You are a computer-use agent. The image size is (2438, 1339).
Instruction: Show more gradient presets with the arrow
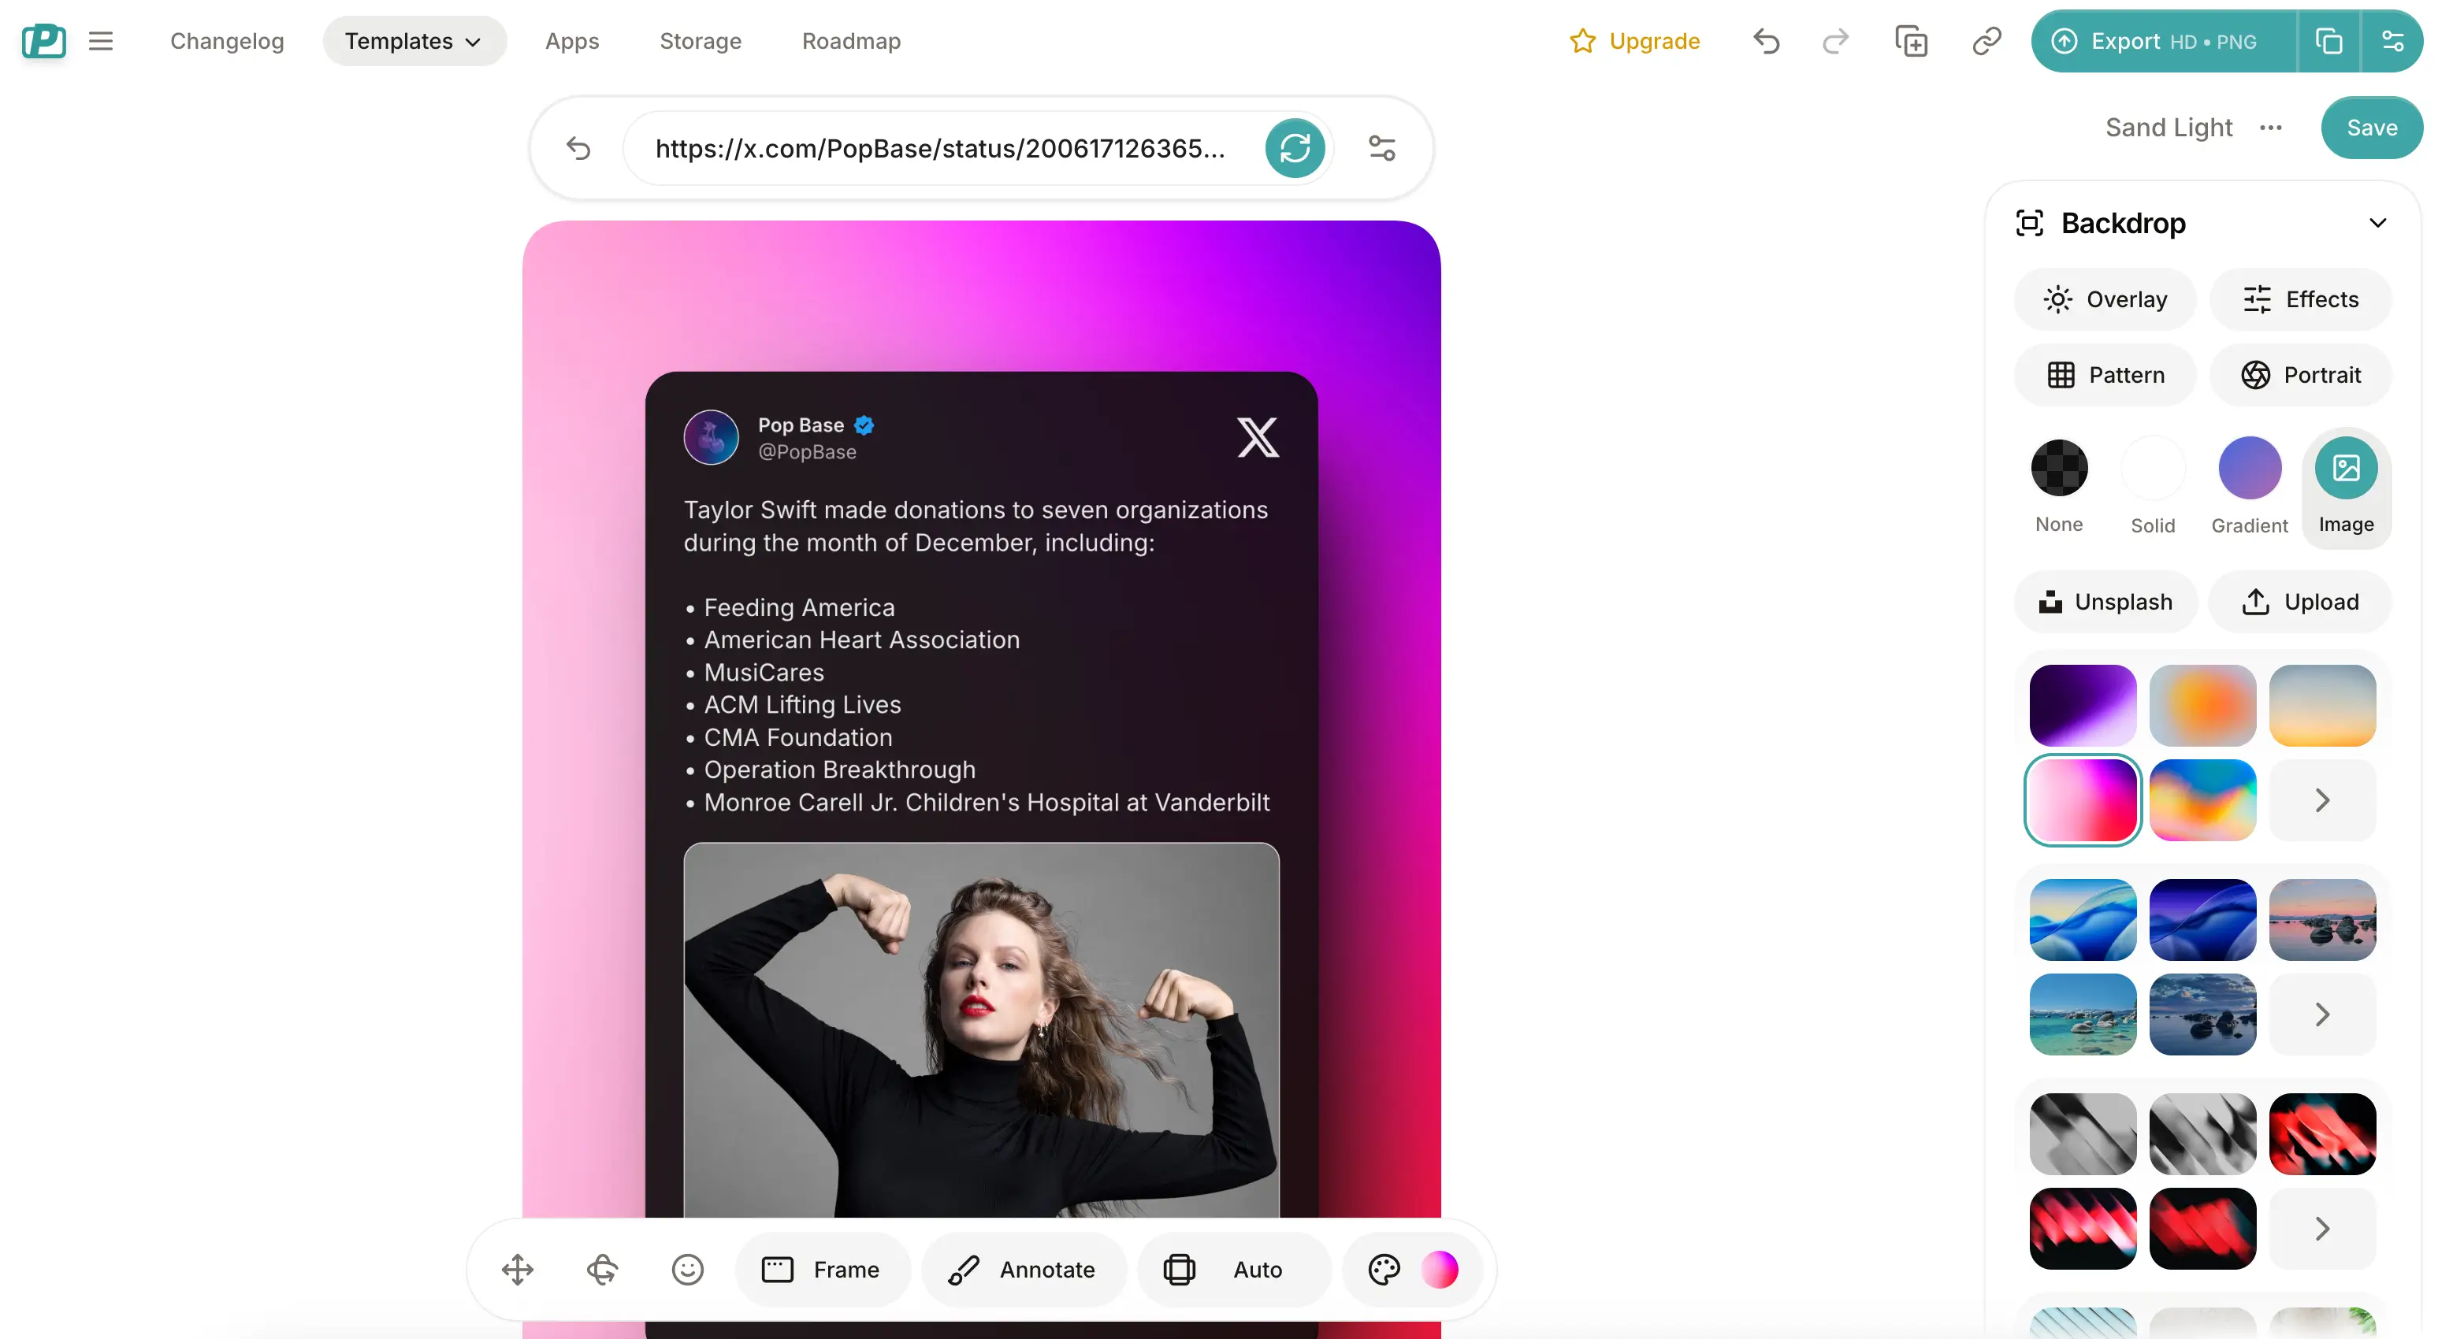point(2321,799)
